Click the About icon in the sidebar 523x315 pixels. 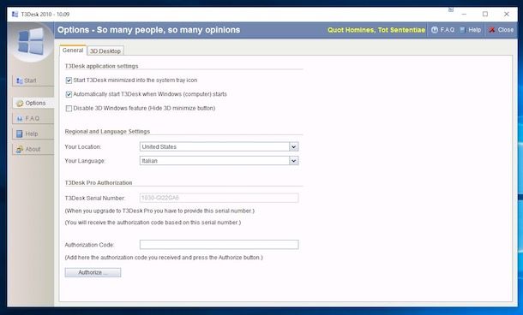[x=20, y=149]
